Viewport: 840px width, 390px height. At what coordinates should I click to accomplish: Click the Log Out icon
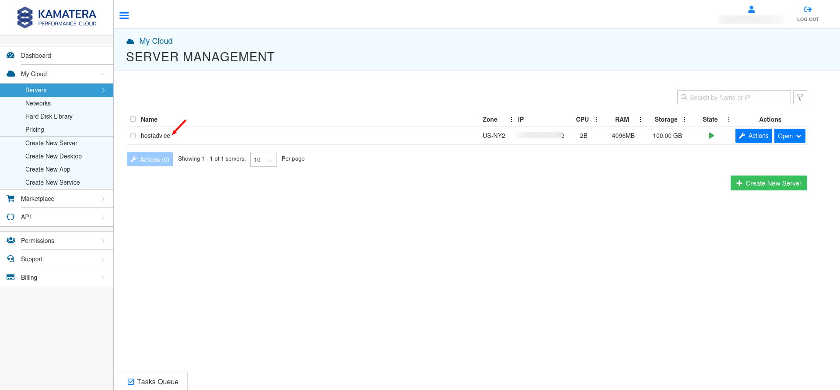pos(808,9)
